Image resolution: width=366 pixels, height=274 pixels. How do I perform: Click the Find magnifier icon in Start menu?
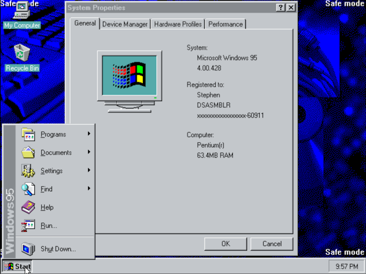(28, 189)
